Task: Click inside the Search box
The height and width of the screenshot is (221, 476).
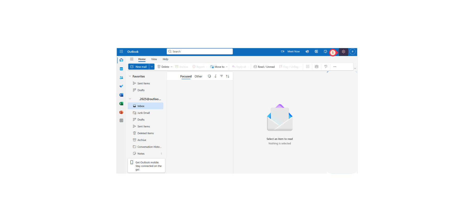Action: (x=200, y=51)
